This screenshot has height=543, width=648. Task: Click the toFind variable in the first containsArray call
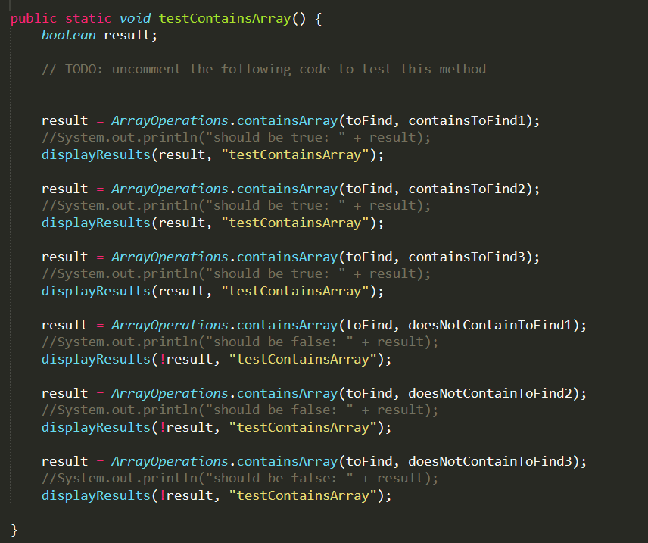click(369, 120)
